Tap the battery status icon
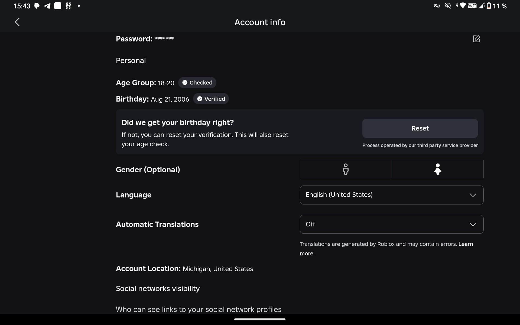 tap(489, 6)
